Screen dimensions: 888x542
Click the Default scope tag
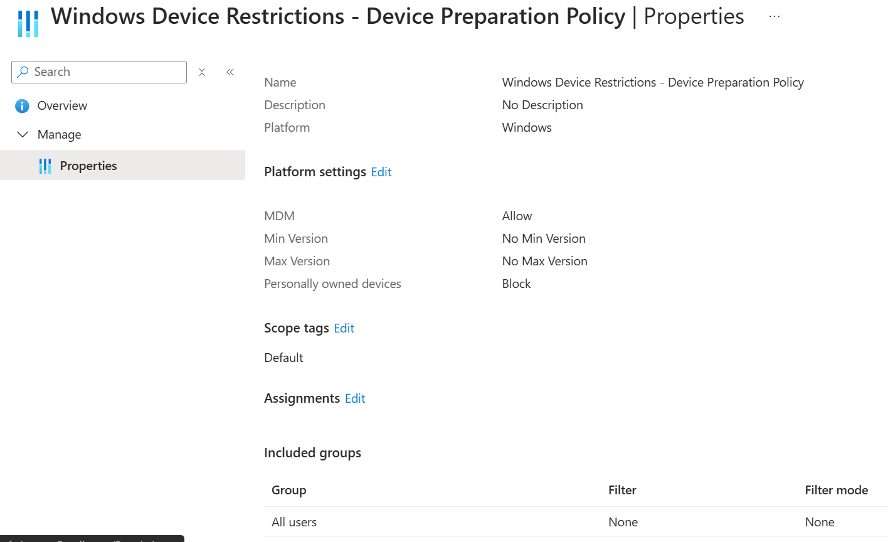click(283, 357)
